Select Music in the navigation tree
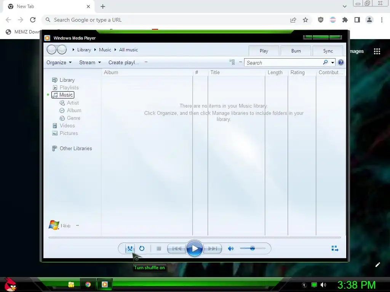The height and width of the screenshot is (292, 390). click(x=63, y=95)
